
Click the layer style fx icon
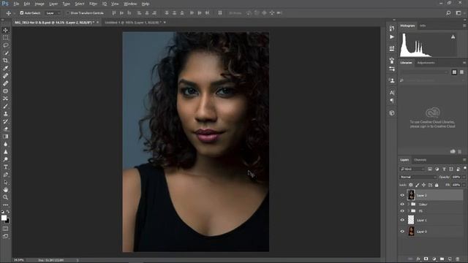(x=418, y=259)
